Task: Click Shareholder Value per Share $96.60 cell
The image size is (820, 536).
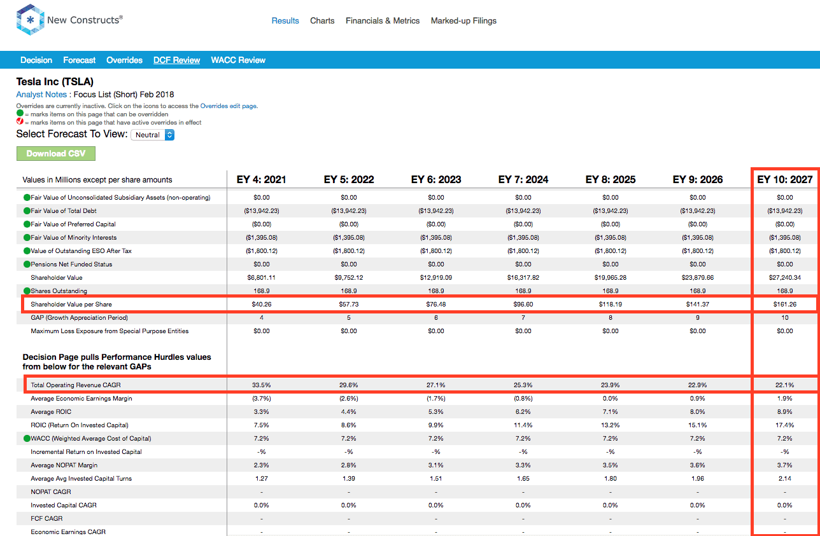Action: coord(523,304)
